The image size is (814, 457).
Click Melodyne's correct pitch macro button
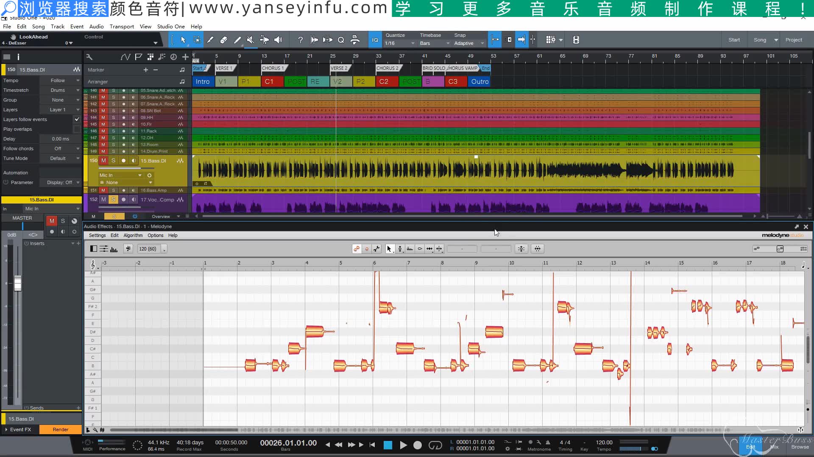click(521, 249)
